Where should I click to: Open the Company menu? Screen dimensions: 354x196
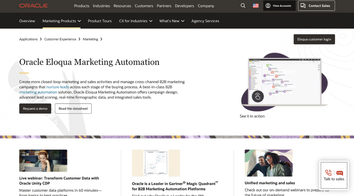[x=206, y=6]
